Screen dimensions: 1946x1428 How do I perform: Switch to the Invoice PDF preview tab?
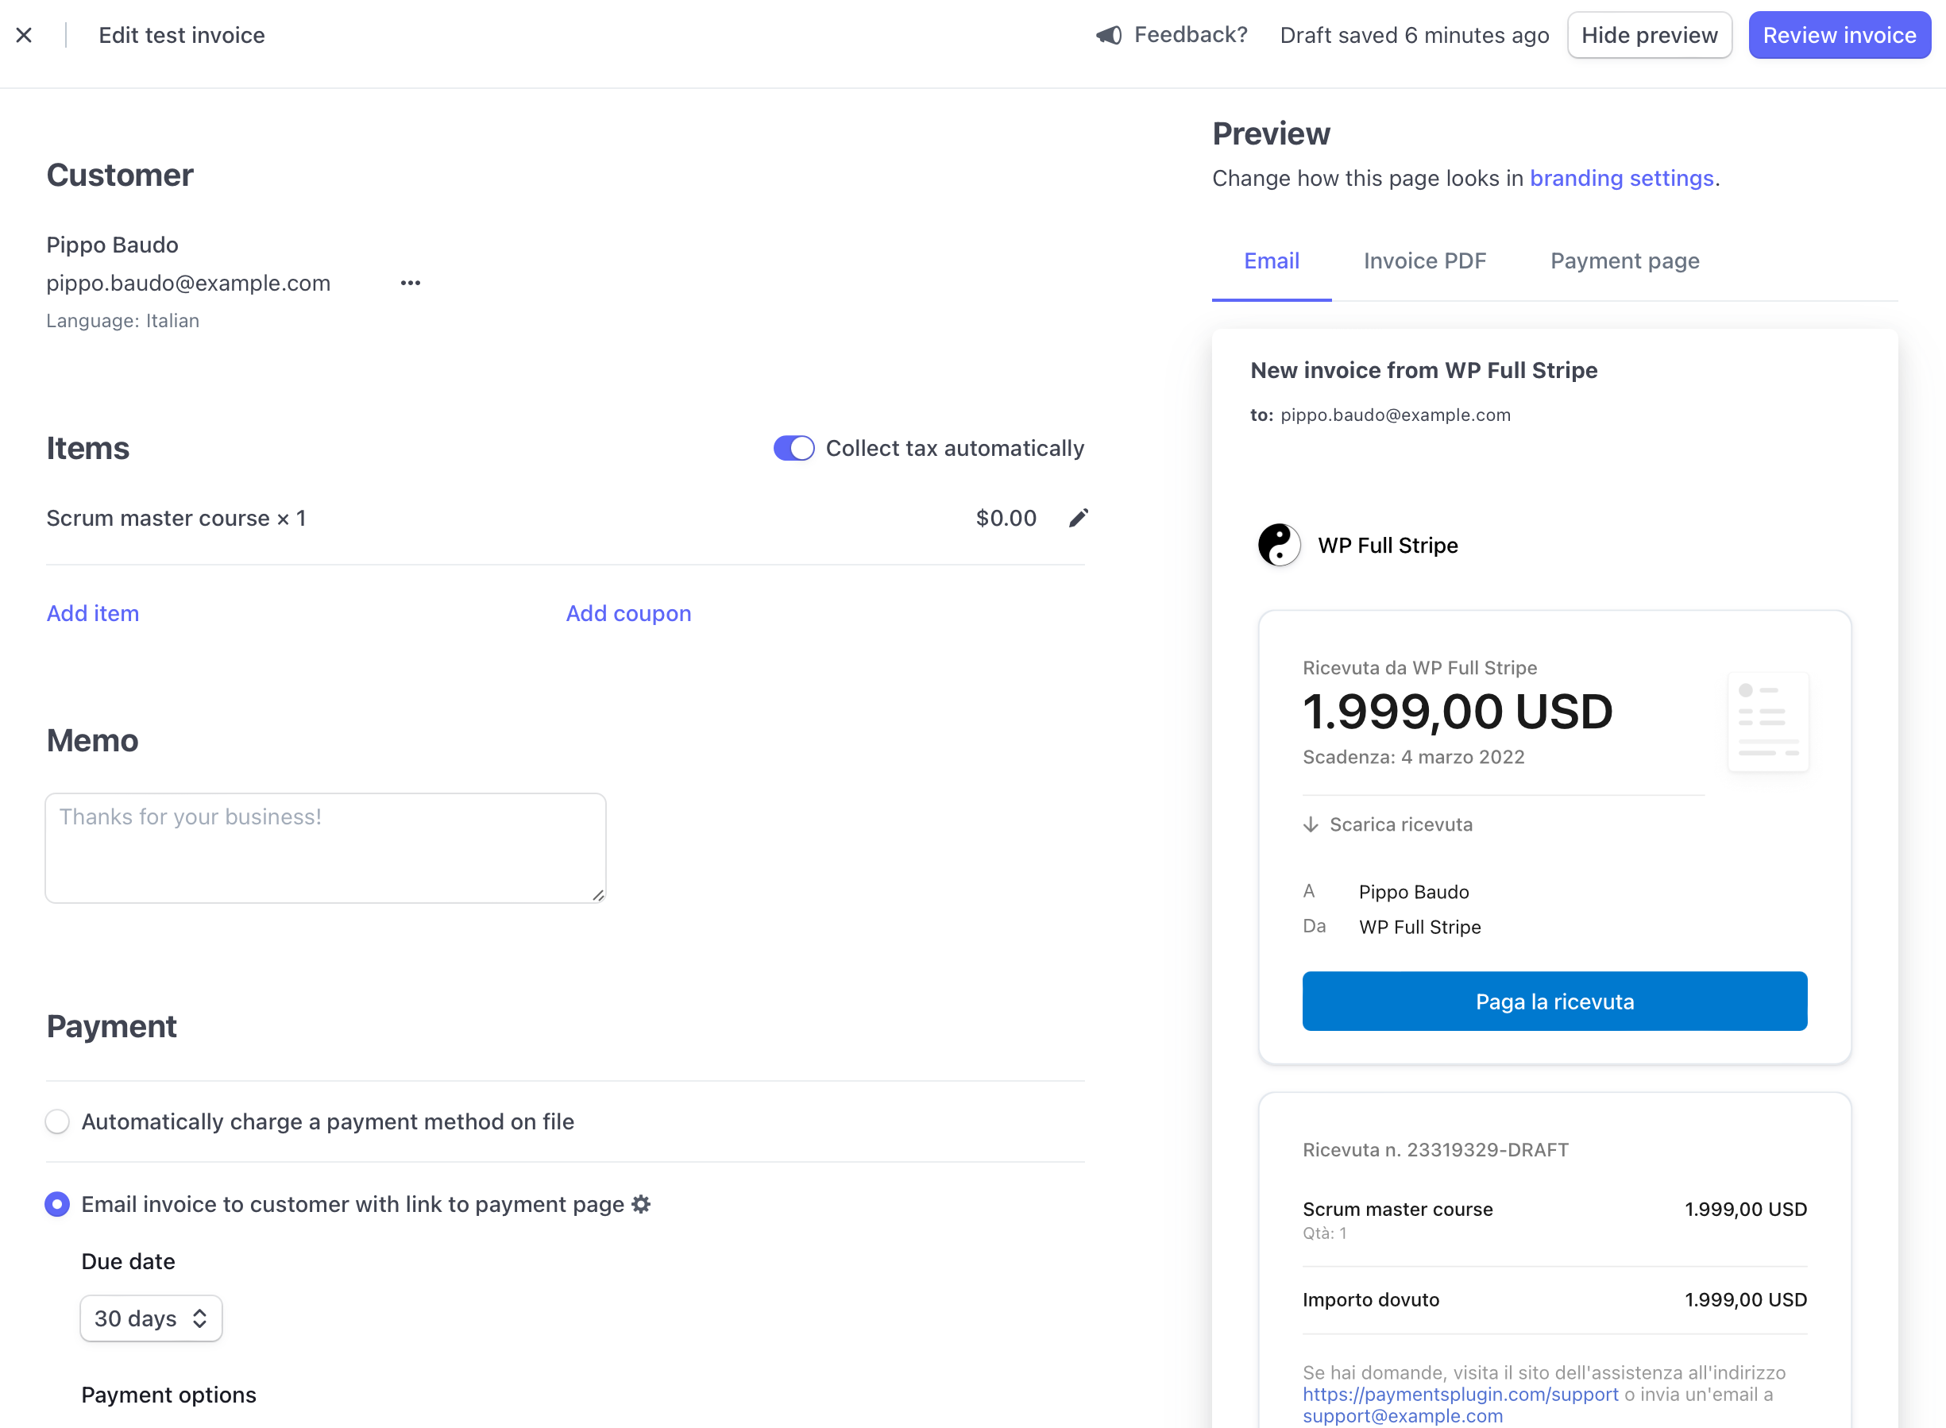coord(1425,261)
